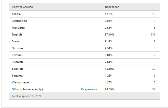
Task: Select the 233 English response count
Action: coord(153,34)
